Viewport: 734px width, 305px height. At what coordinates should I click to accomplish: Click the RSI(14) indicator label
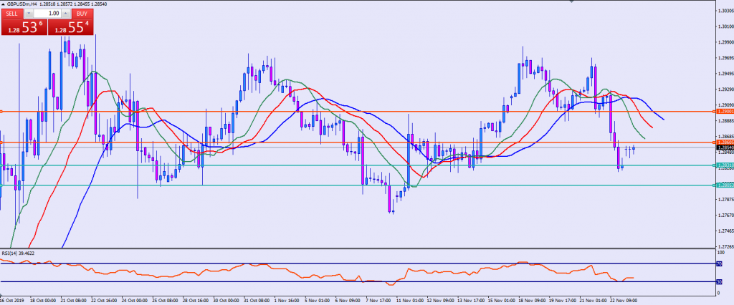click(17, 253)
